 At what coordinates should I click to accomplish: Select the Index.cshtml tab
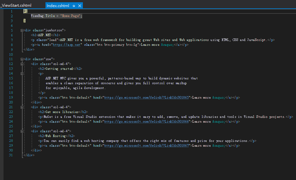pos(58,6)
